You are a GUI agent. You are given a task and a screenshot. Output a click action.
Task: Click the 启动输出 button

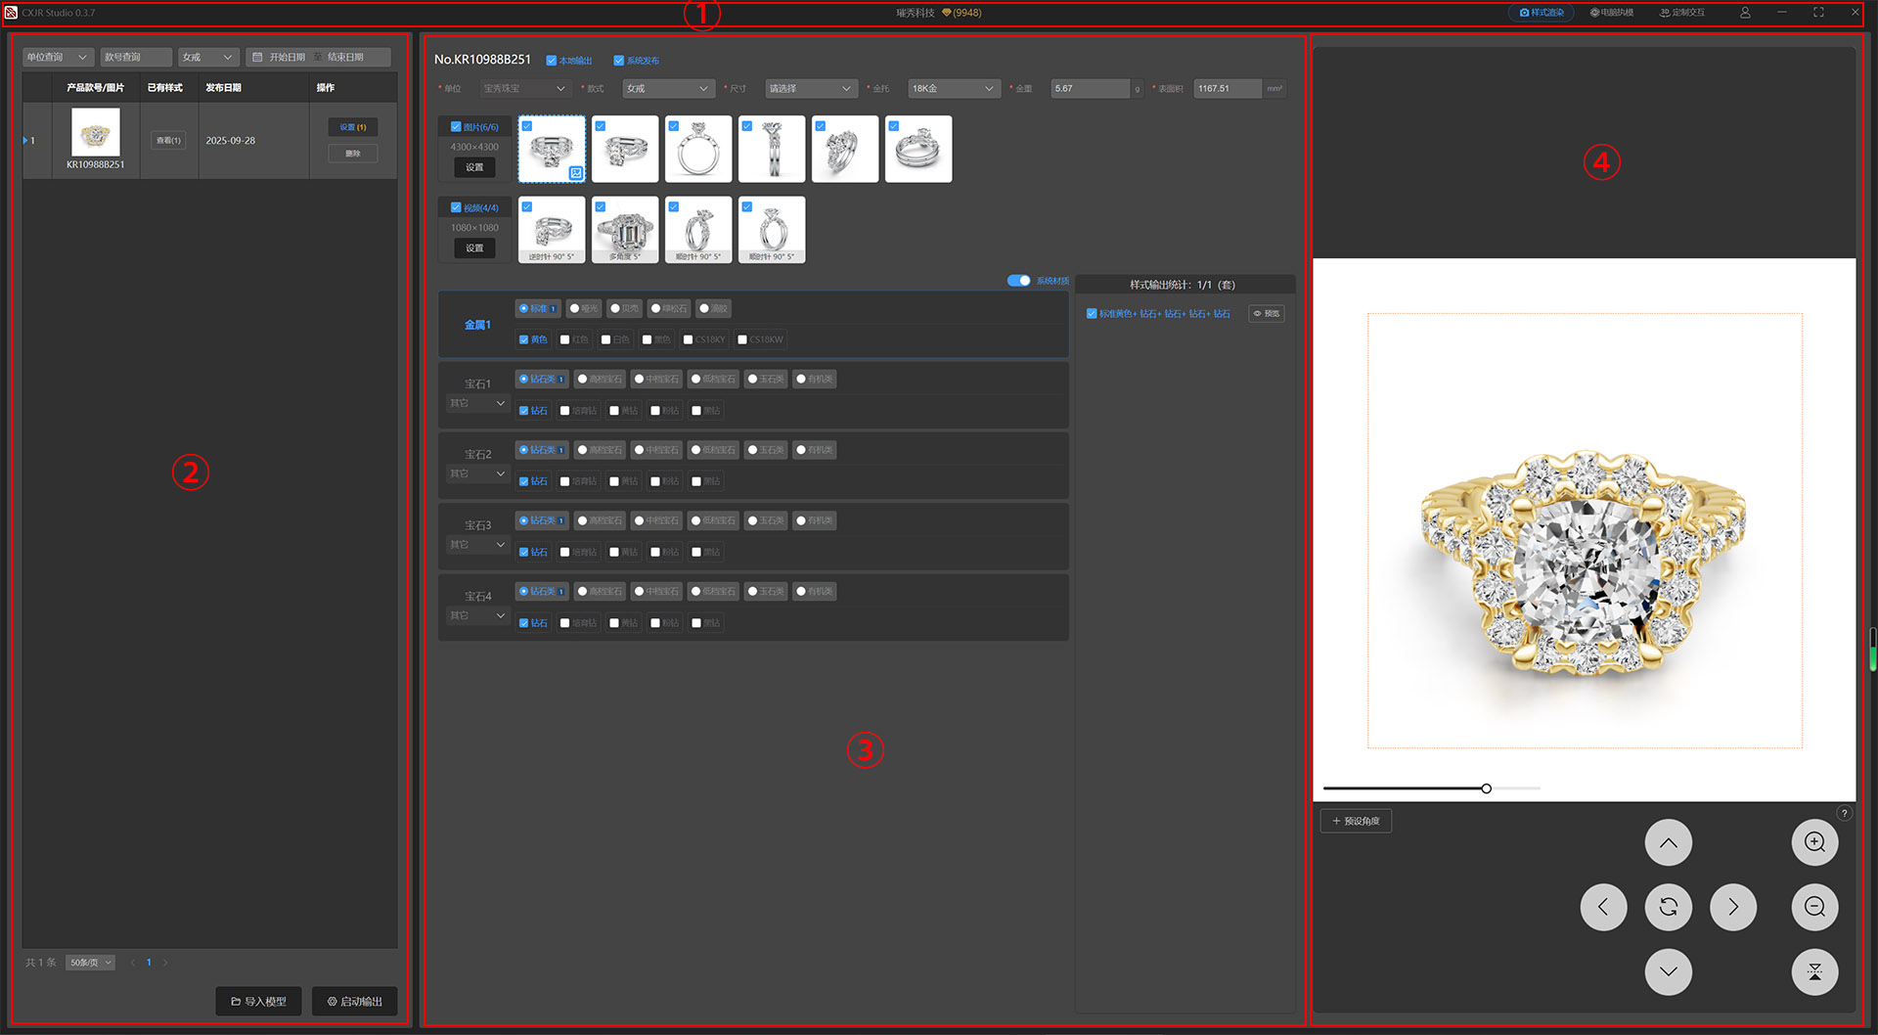[x=355, y=1001]
